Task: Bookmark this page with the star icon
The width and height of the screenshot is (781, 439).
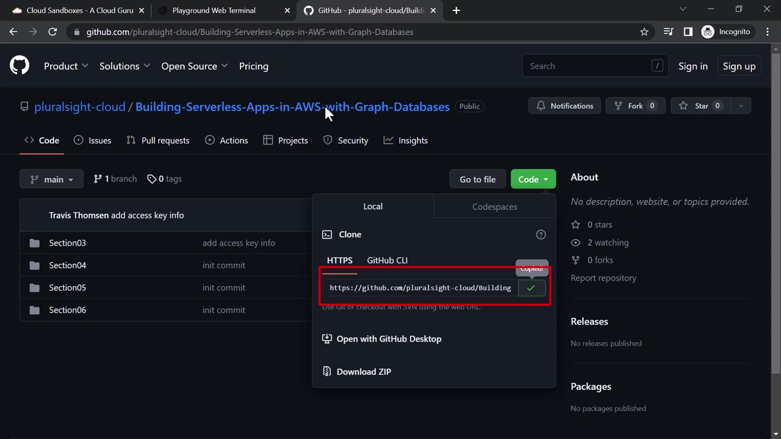Action: 644,32
